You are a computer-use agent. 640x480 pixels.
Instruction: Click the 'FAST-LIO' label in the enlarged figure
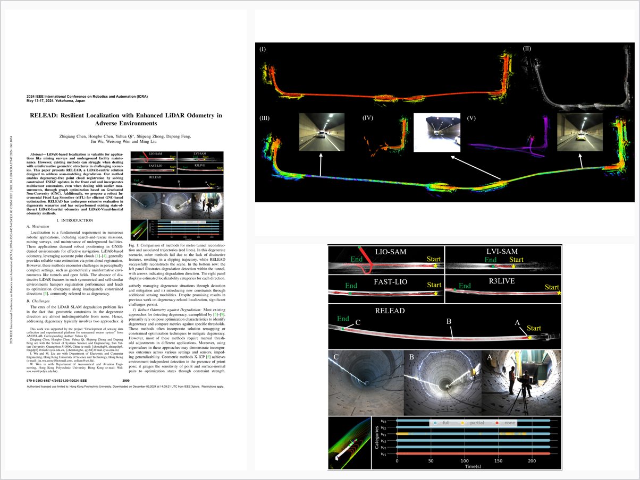coord(390,281)
